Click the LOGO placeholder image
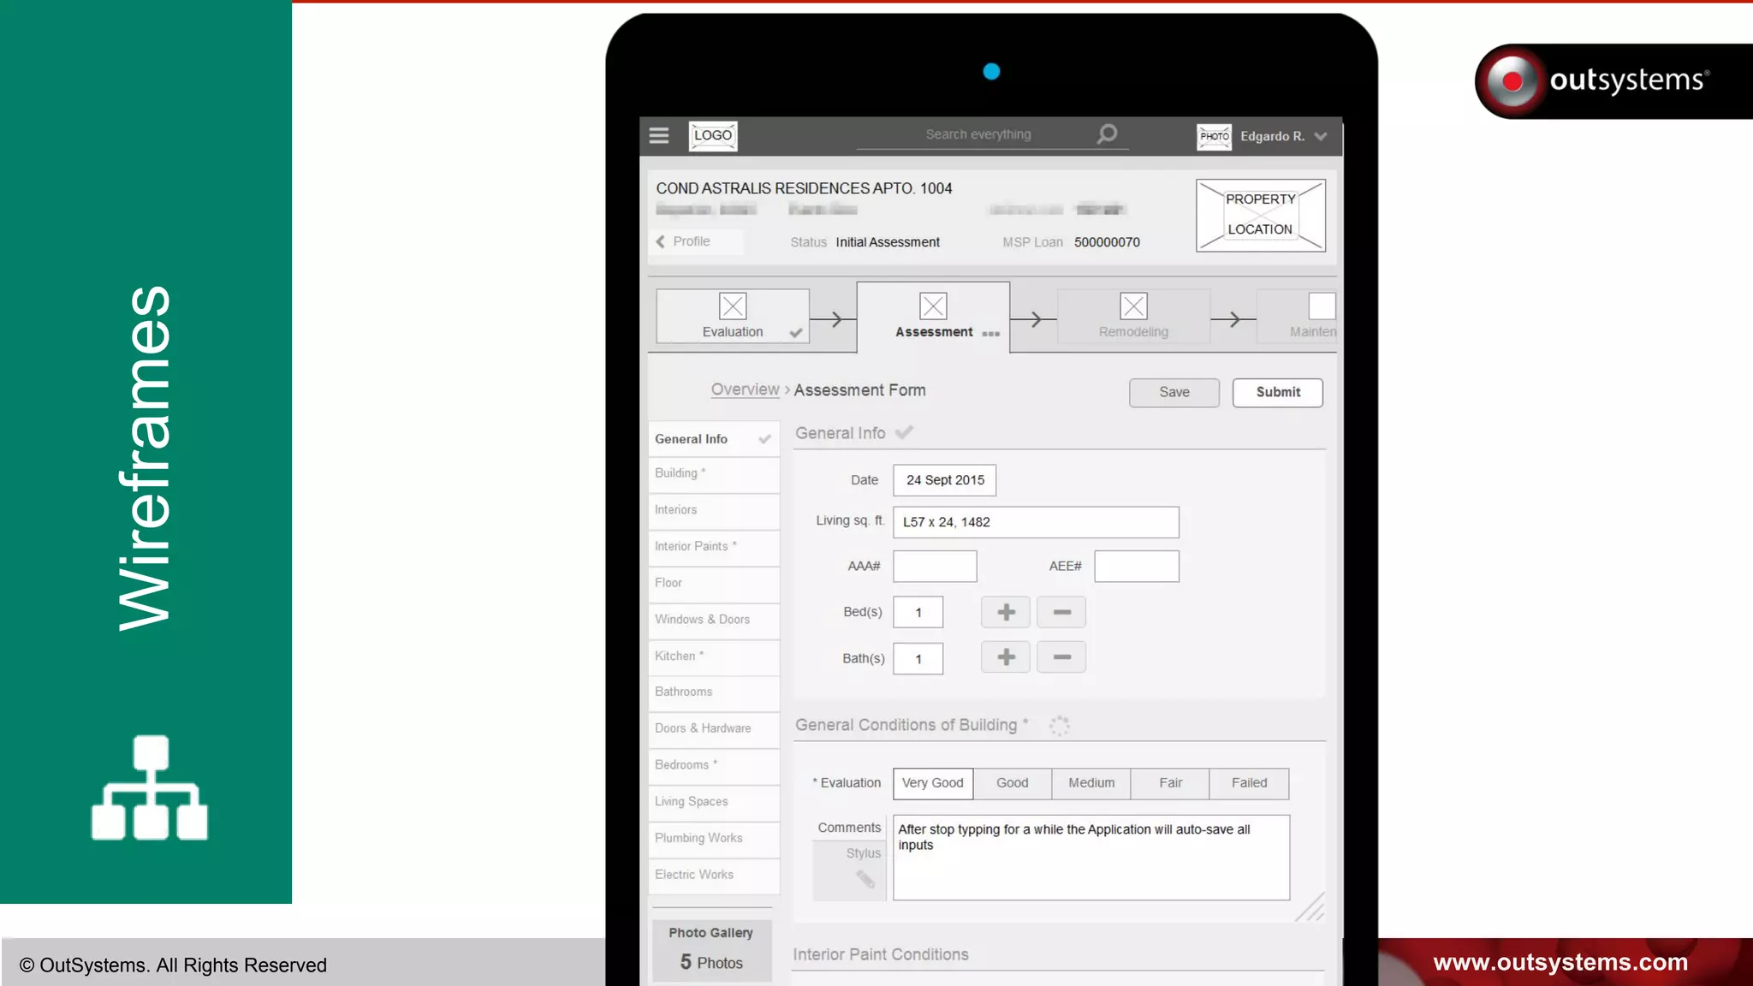Image resolution: width=1753 pixels, height=986 pixels. (x=713, y=135)
